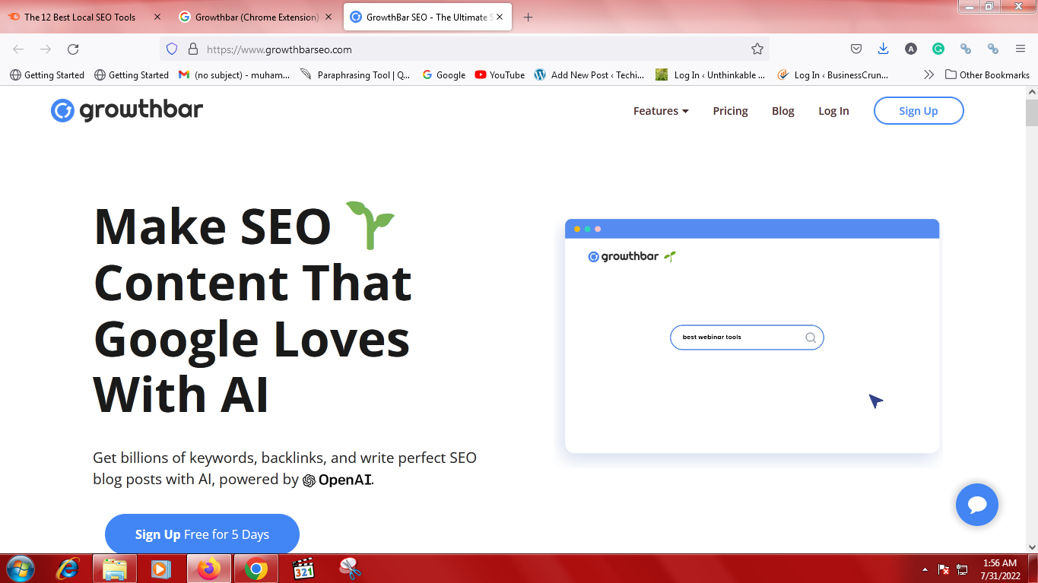Click the dark circular A extension icon
The width and height of the screenshot is (1038, 583).
point(911,49)
